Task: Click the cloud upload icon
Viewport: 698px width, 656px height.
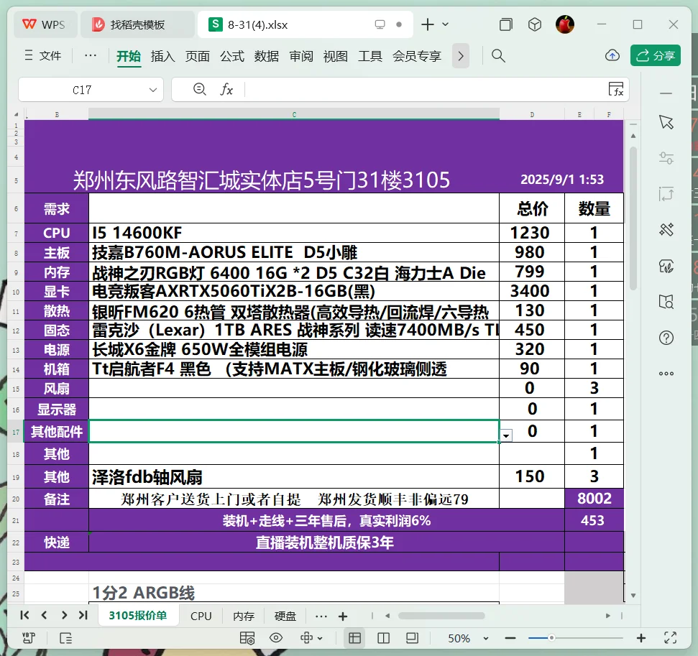Action: [612, 55]
